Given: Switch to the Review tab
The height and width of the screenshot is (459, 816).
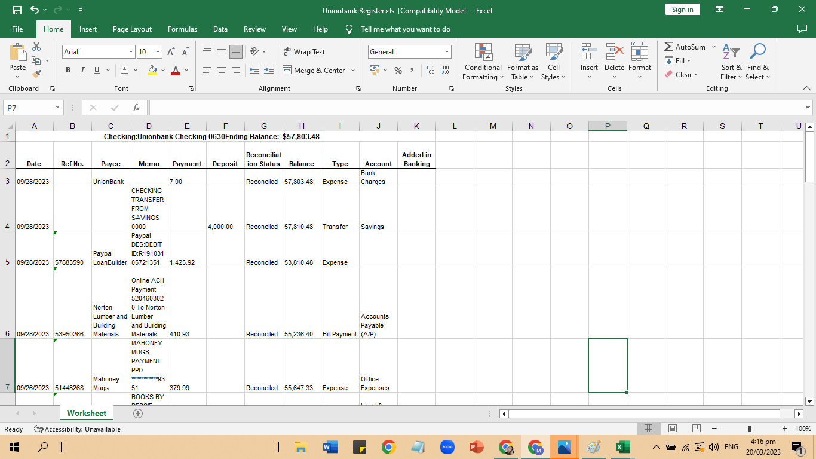Looking at the screenshot, I should tap(254, 29).
